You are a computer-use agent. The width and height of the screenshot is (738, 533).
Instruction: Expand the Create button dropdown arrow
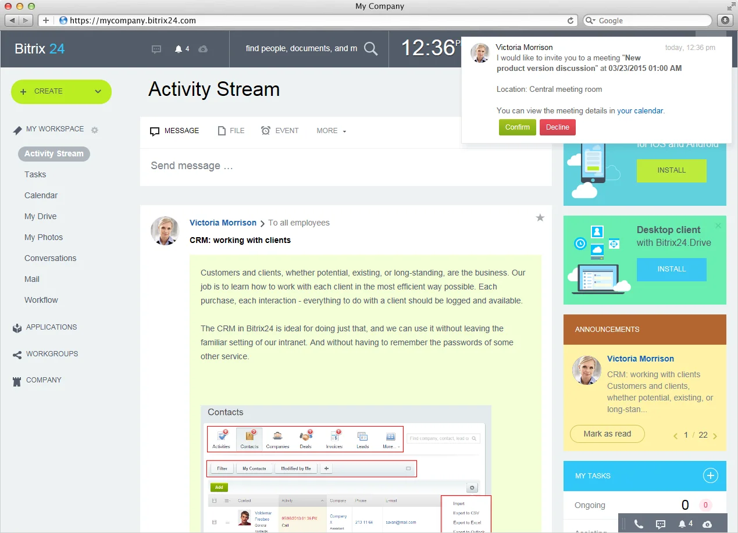pyautogui.click(x=98, y=91)
